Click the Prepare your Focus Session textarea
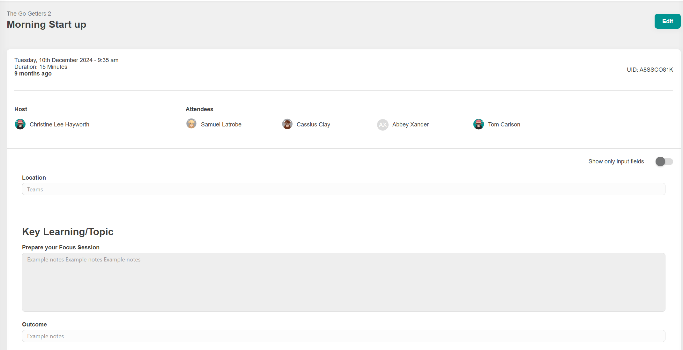Viewport: 683px width, 350px height. (343, 282)
